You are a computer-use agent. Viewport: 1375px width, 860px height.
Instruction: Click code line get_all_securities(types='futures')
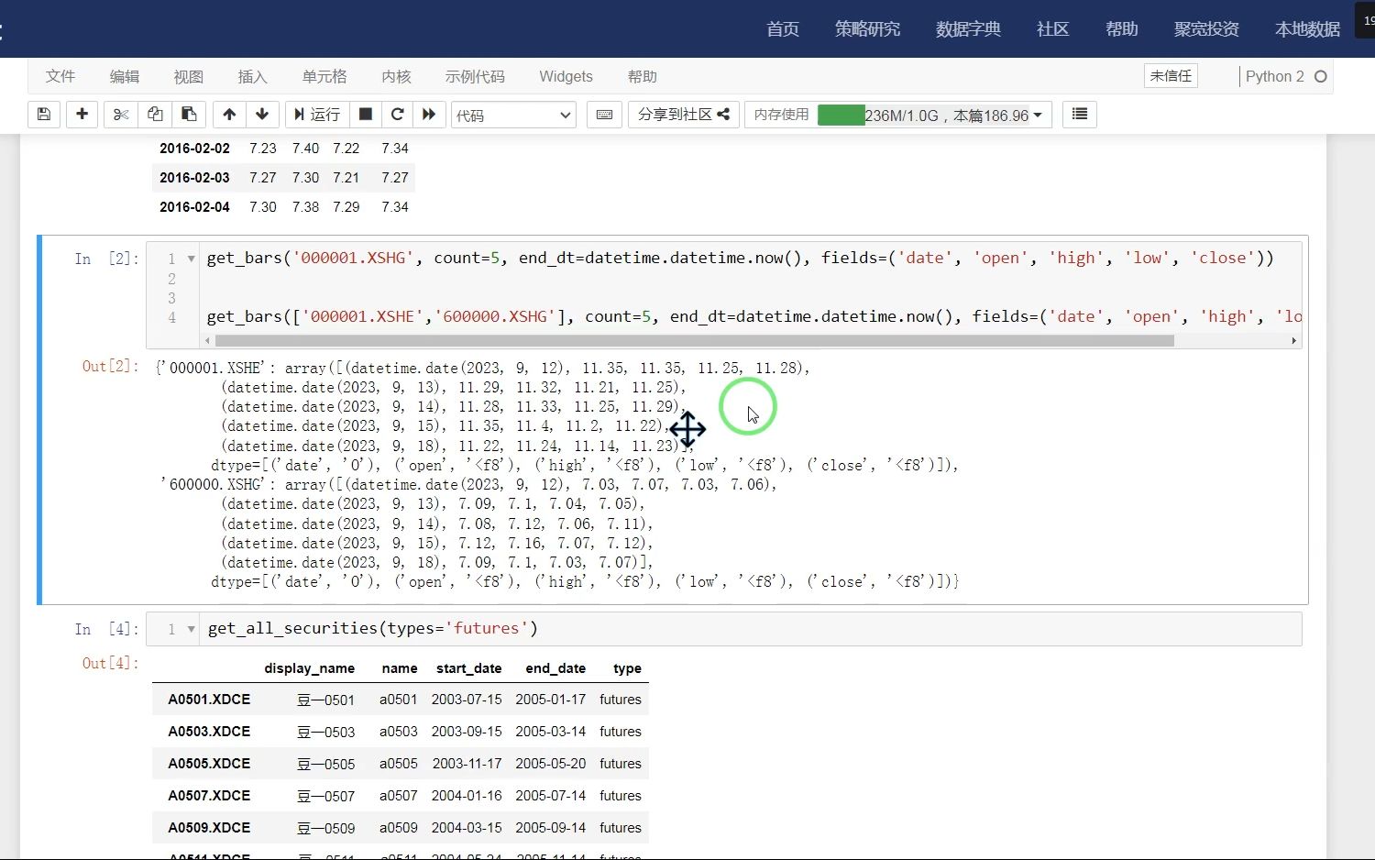[x=372, y=628]
